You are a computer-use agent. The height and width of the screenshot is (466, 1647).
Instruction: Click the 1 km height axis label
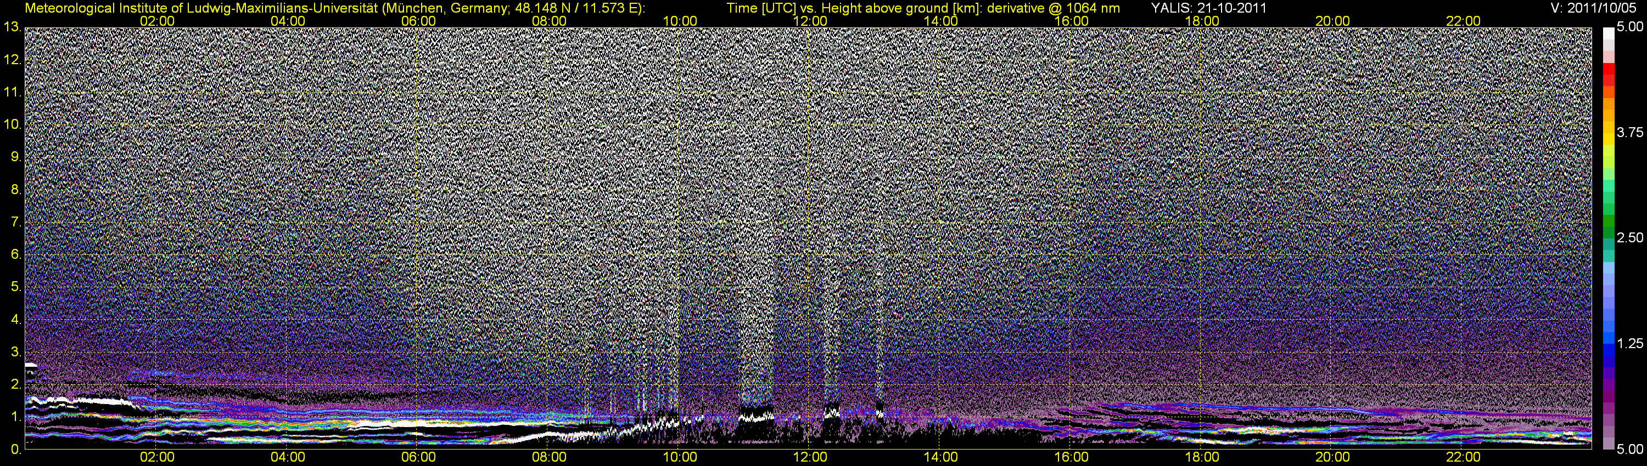point(16,417)
